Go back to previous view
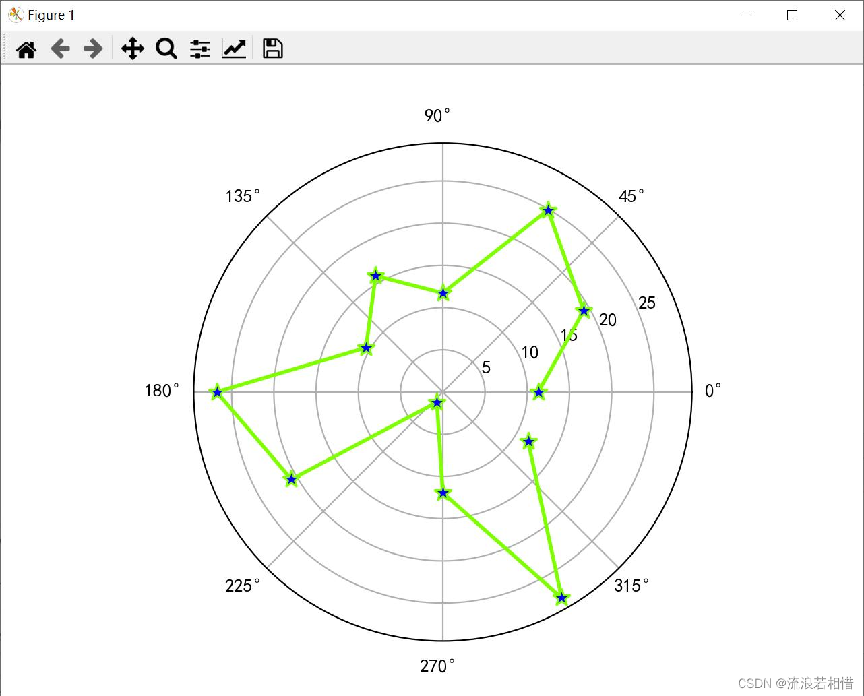 coord(60,48)
